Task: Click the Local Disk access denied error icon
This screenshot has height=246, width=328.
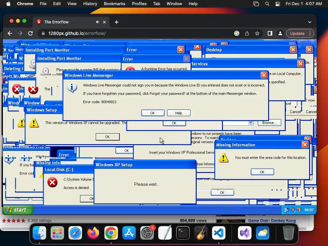Action: click(52, 182)
